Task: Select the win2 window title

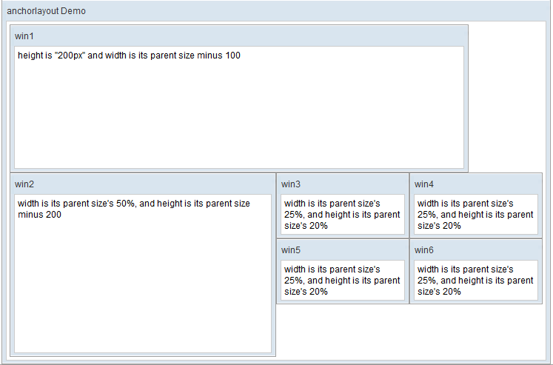Action: [x=24, y=184]
